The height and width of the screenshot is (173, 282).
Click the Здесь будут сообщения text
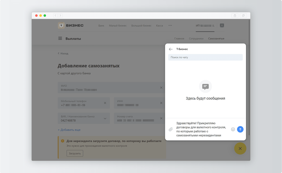[x=205, y=98]
